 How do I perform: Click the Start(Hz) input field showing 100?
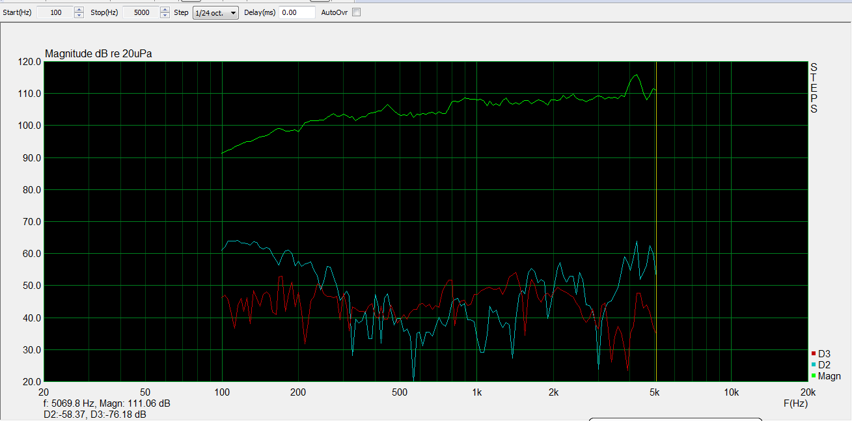click(55, 12)
